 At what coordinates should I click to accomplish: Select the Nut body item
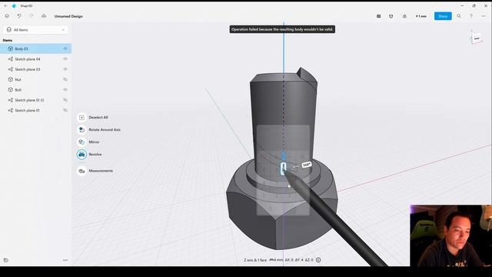(35, 79)
